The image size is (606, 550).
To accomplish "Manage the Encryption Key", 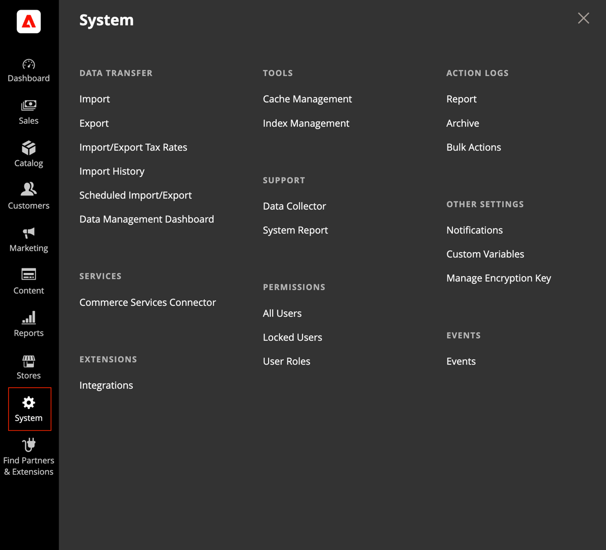I will [498, 278].
